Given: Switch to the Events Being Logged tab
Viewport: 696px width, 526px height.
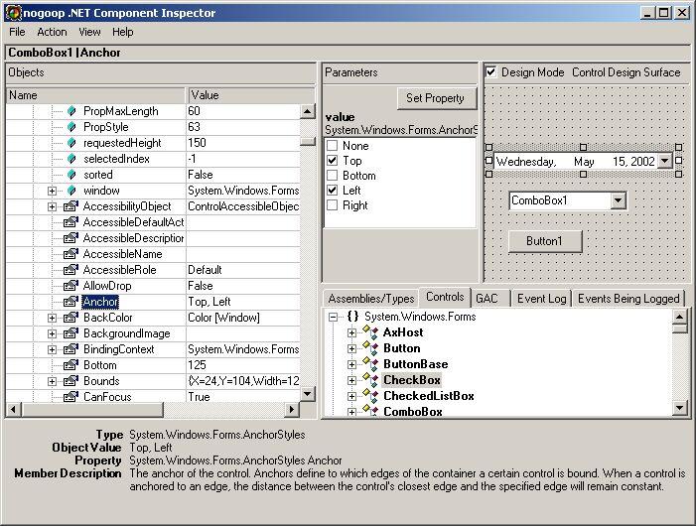Looking at the screenshot, I should tap(628, 299).
